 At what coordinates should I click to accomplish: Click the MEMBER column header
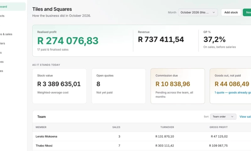[x=41, y=127]
